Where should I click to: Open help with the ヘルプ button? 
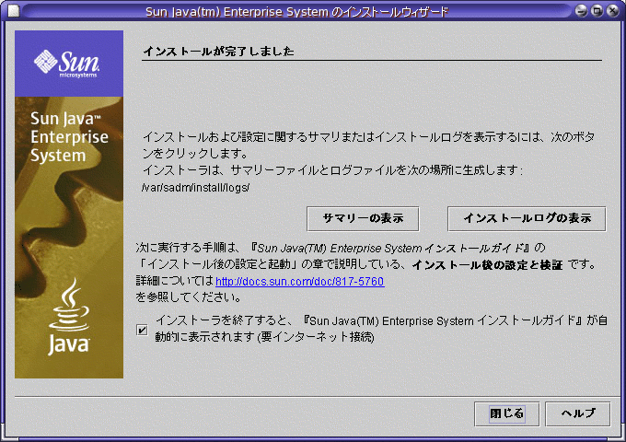click(578, 413)
